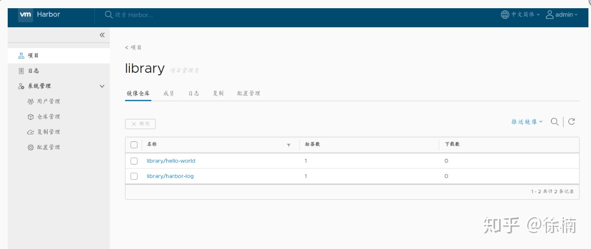This screenshot has height=249, width=591.
Task: Click the 项目 projects icon in sidebar
Action: click(x=21, y=56)
